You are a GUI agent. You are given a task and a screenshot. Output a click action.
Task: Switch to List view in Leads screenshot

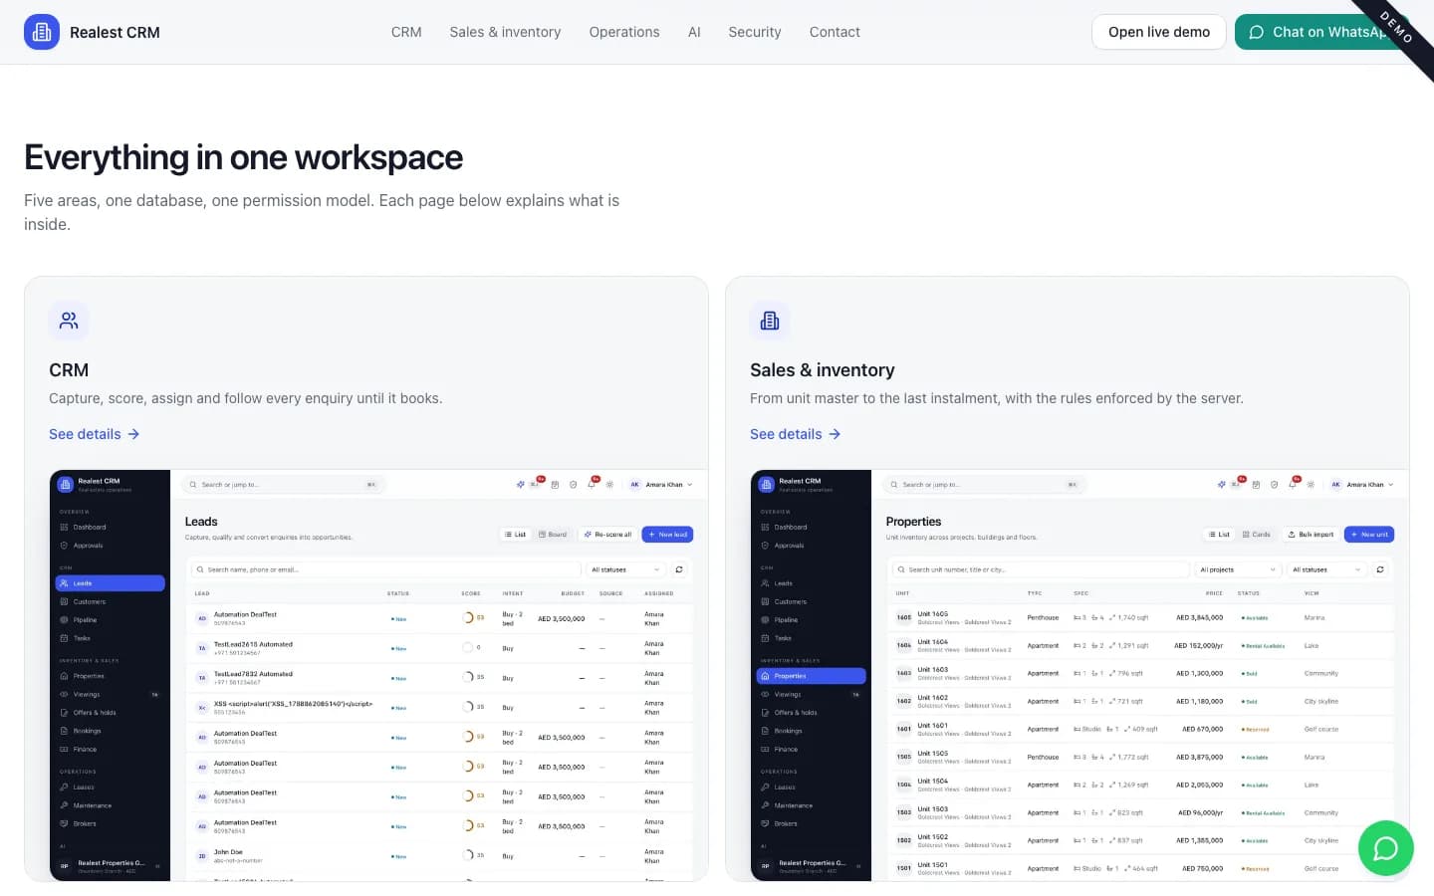coord(515,535)
